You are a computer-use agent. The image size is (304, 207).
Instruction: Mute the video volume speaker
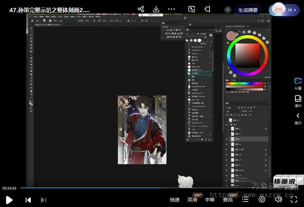pyautogui.click(x=278, y=199)
